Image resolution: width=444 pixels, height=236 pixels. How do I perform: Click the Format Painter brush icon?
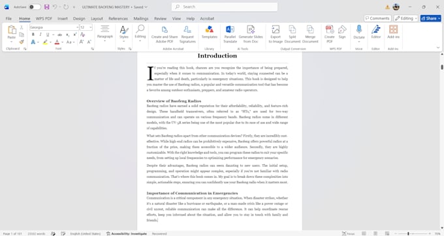(x=22, y=42)
